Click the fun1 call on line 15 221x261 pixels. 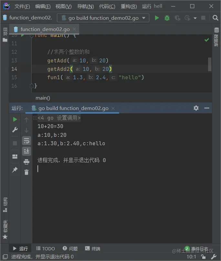(53, 77)
